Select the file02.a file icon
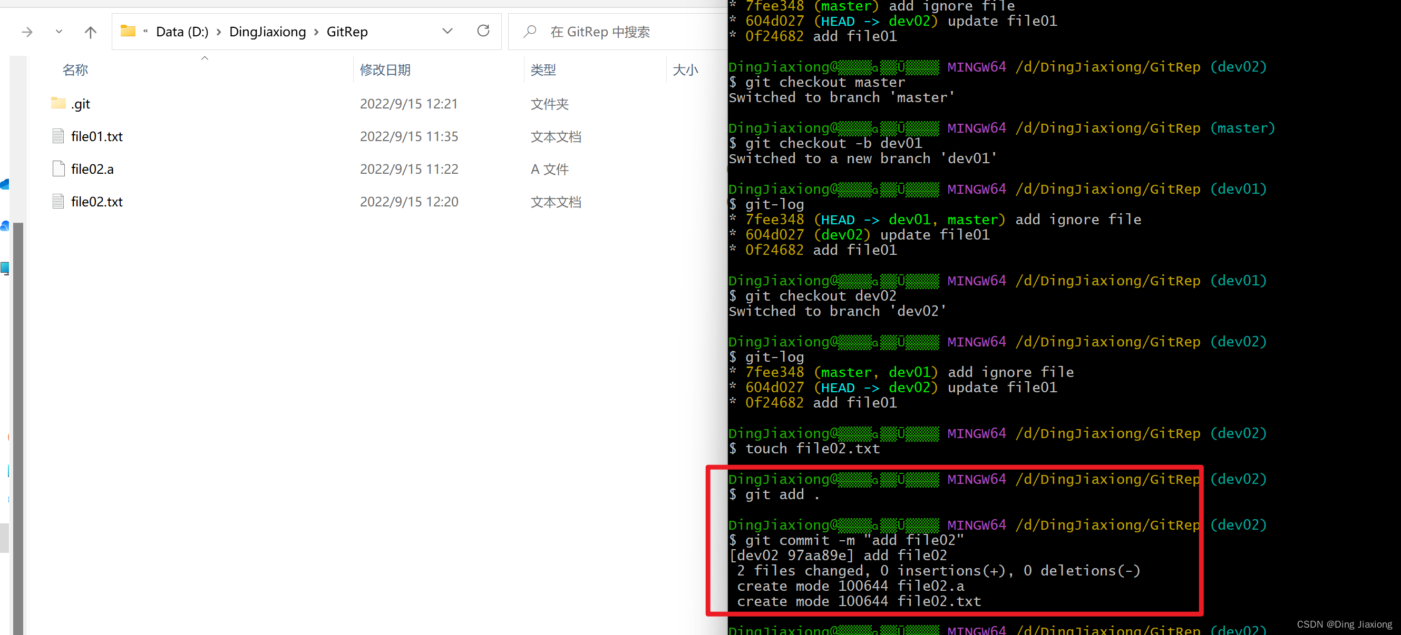The height and width of the screenshot is (635, 1401). click(58, 168)
